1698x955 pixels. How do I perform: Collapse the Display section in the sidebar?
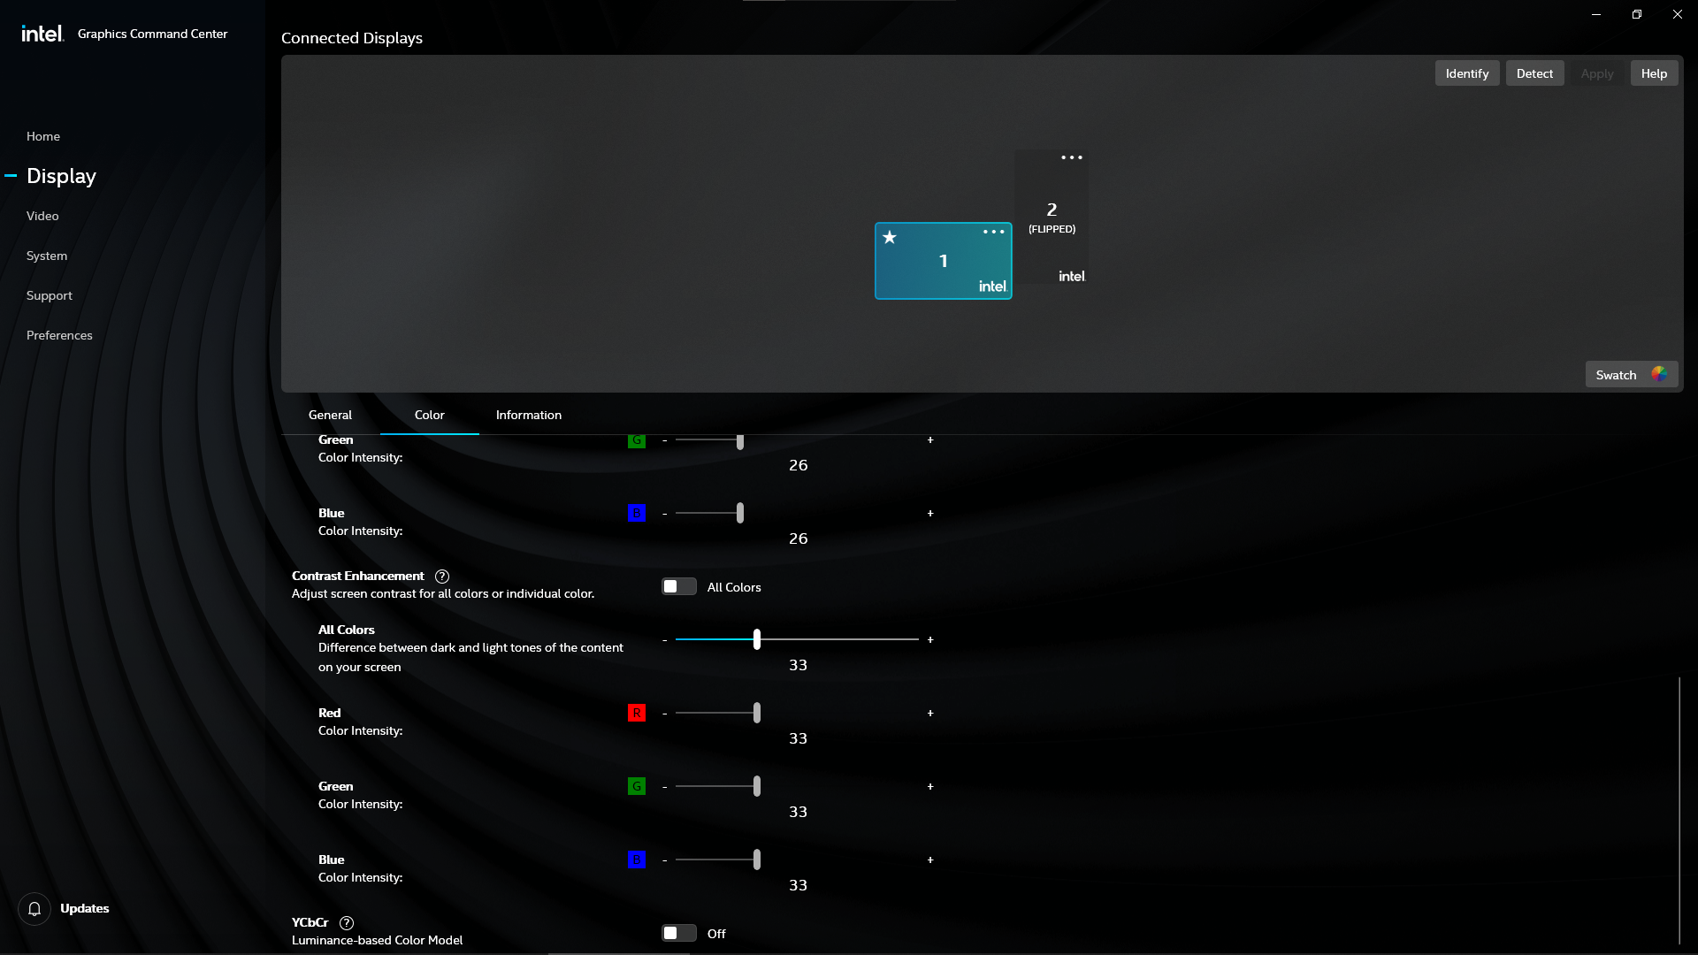(11, 175)
